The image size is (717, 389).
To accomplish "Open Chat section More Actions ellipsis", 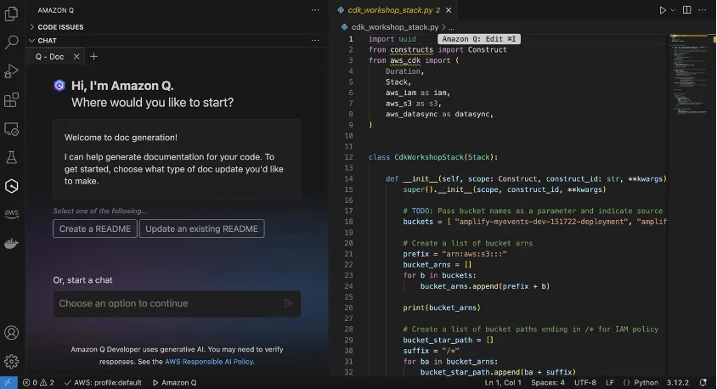I will 315,40.
